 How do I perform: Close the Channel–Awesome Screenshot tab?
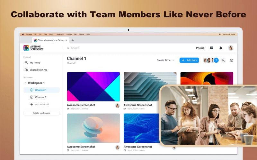66,40
